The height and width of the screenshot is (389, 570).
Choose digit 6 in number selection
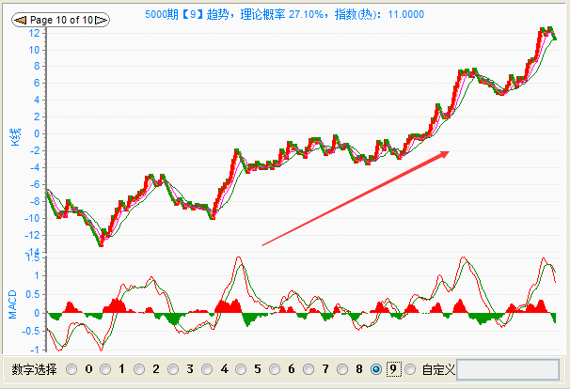click(x=275, y=369)
